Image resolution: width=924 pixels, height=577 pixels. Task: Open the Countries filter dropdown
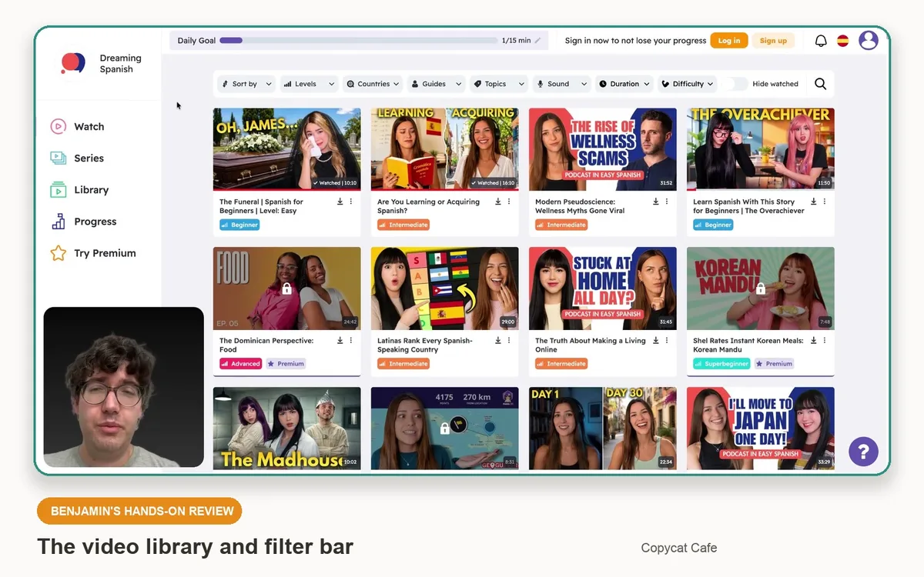pos(373,84)
